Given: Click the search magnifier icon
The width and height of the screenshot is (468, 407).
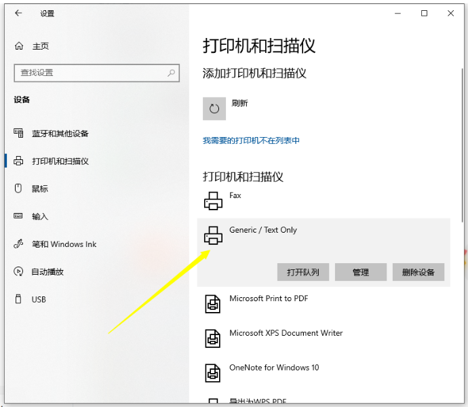Looking at the screenshot, I should click(172, 73).
